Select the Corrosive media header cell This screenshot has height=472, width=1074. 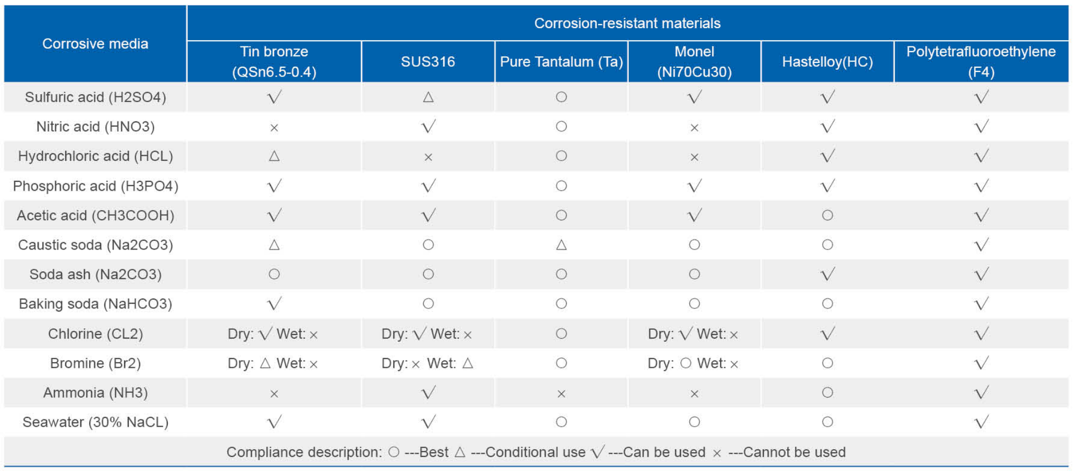(x=95, y=44)
